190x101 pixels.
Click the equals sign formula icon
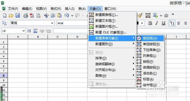29,31
